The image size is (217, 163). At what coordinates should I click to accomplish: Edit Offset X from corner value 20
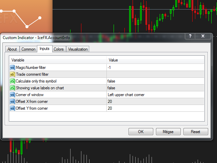pos(155,102)
